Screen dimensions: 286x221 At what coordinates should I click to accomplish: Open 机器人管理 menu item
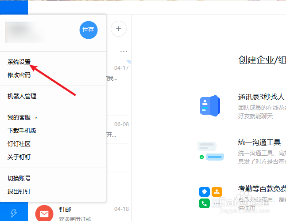[22, 96]
